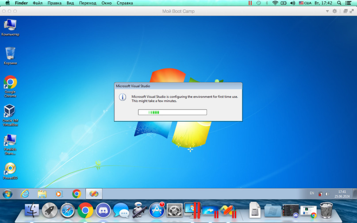This screenshot has width=357, height=223.
Task: Open the Parallels window settings gear
Action: tap(334, 11)
